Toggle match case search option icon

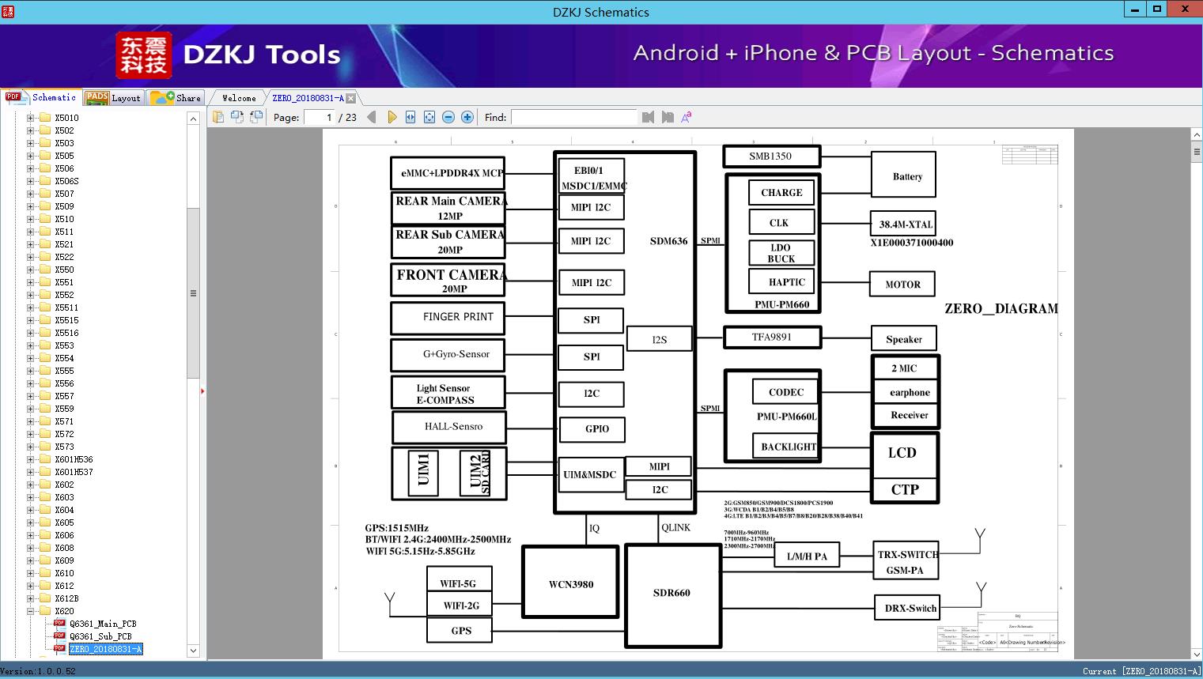tap(687, 117)
